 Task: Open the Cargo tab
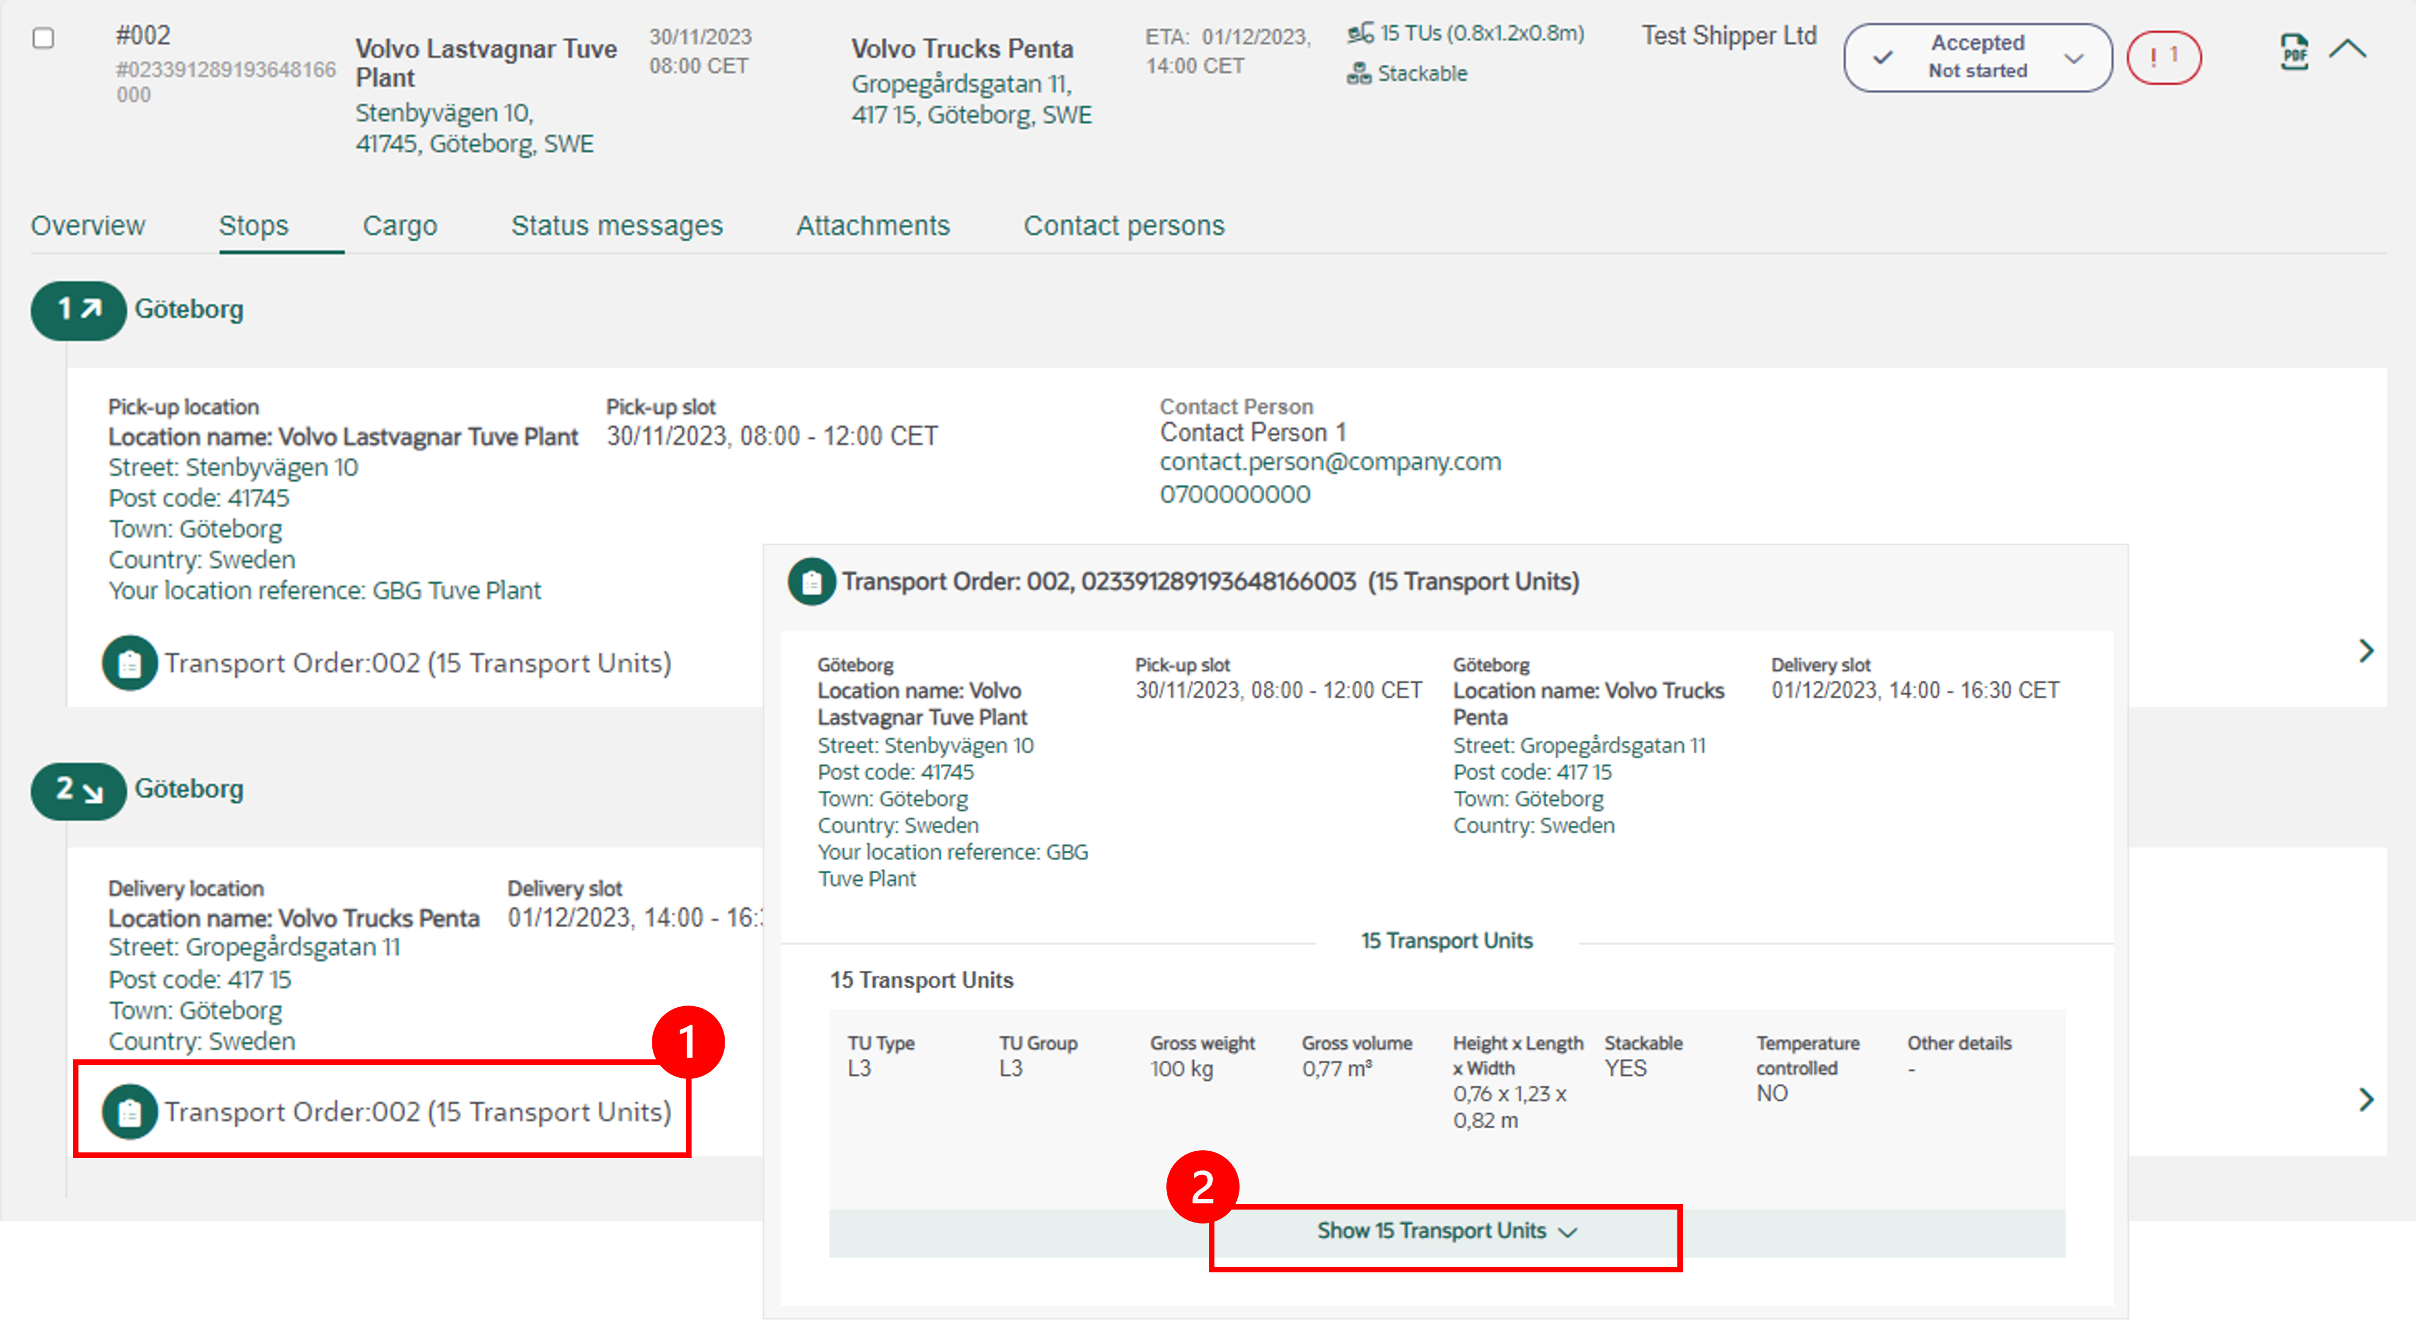click(x=400, y=225)
